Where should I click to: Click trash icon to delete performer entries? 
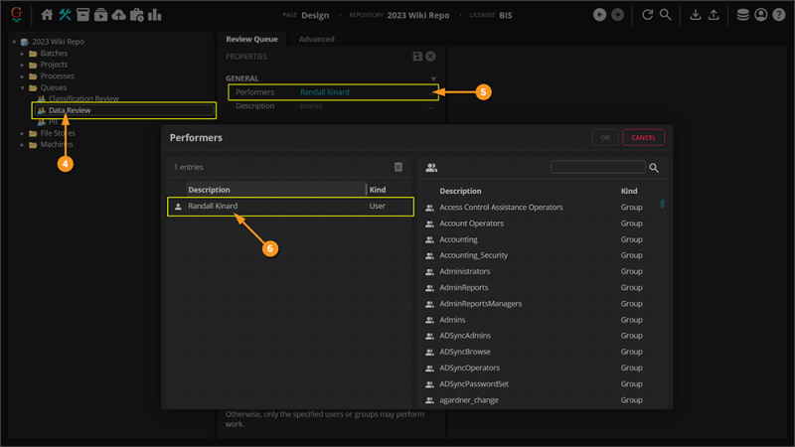[398, 168]
